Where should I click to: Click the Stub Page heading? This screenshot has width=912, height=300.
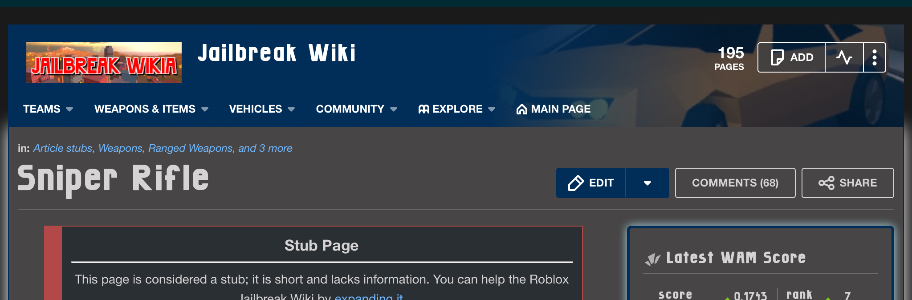tap(322, 245)
